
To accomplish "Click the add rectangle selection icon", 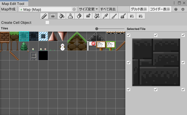I will pos(132,16).
